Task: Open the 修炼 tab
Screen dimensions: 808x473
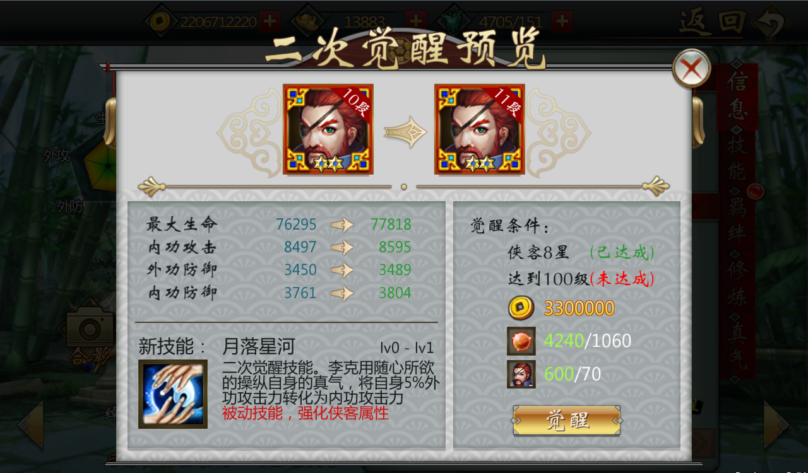Action: click(737, 281)
